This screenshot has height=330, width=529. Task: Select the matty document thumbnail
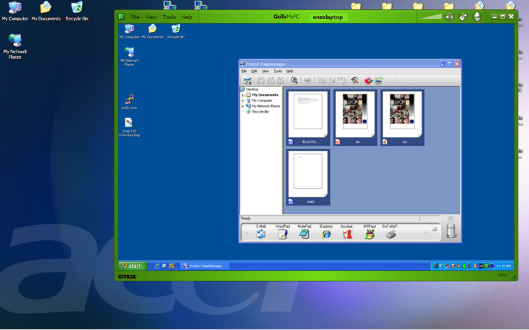308,178
